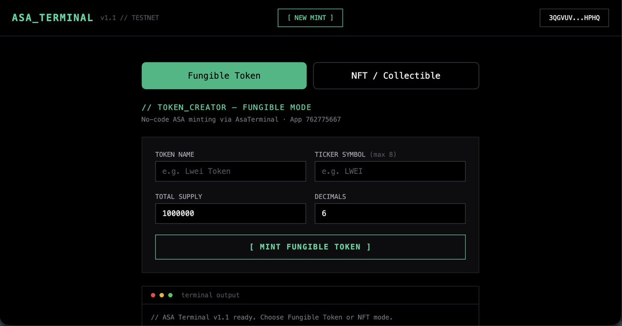
Task: Click the 'ASA Terminal v1.1 ready' log line
Action: pyautogui.click(x=272, y=317)
